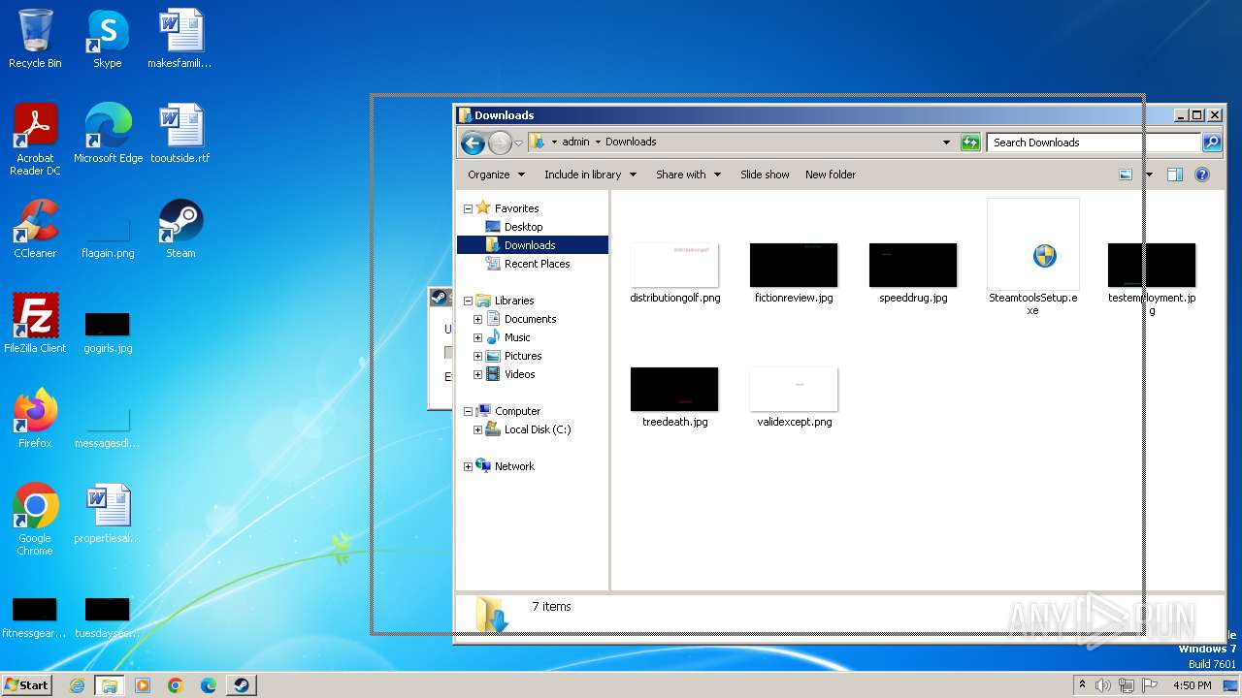Collapse Libraries tree section
The image size is (1242, 698).
[x=468, y=301]
